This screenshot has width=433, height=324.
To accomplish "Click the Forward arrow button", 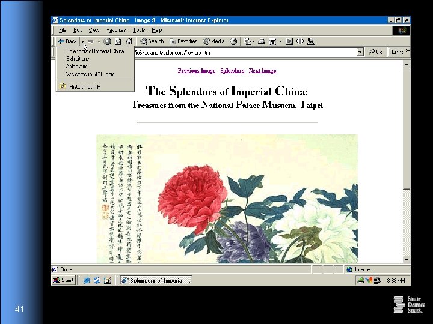I will coord(90,41).
